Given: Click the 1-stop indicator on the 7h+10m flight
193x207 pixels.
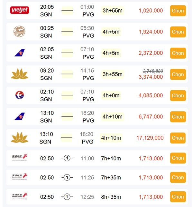Looking at the screenshot, I should click(67, 158).
